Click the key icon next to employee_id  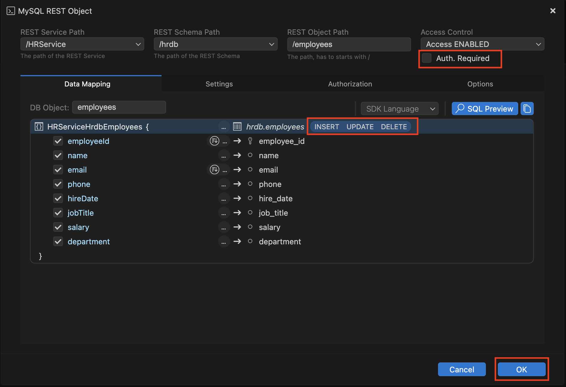[250, 141]
